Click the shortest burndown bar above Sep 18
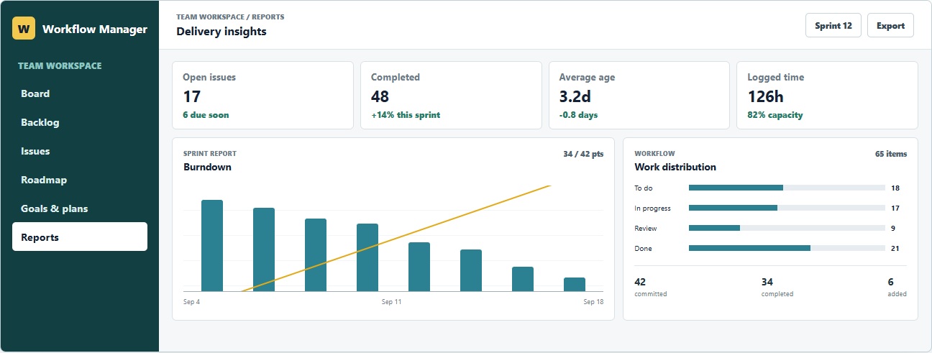 pyautogui.click(x=575, y=284)
